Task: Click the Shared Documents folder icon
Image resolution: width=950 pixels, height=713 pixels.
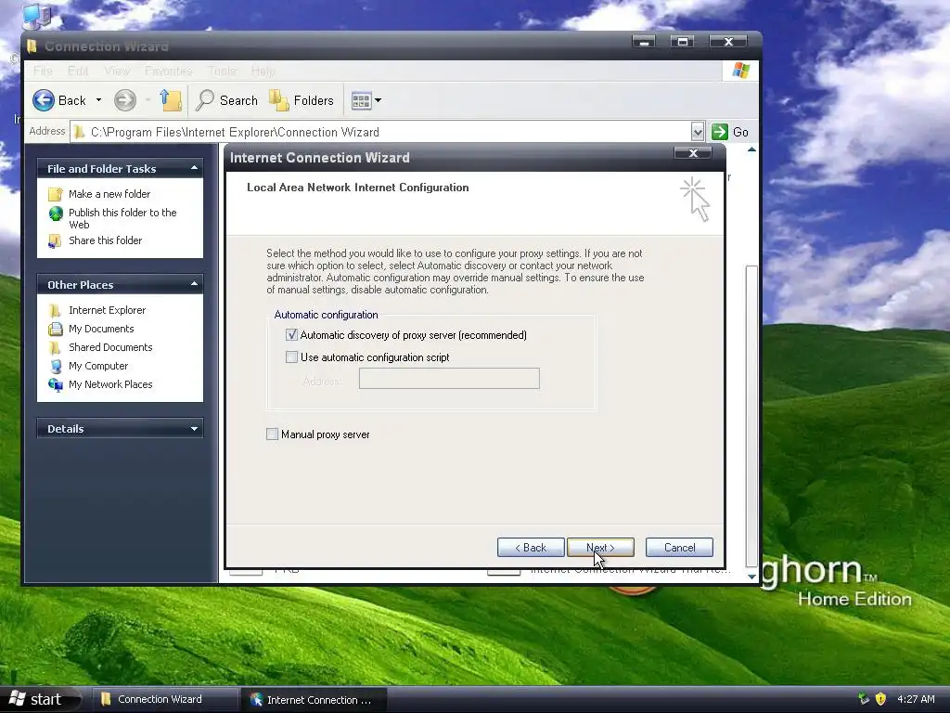Action: tap(55, 347)
